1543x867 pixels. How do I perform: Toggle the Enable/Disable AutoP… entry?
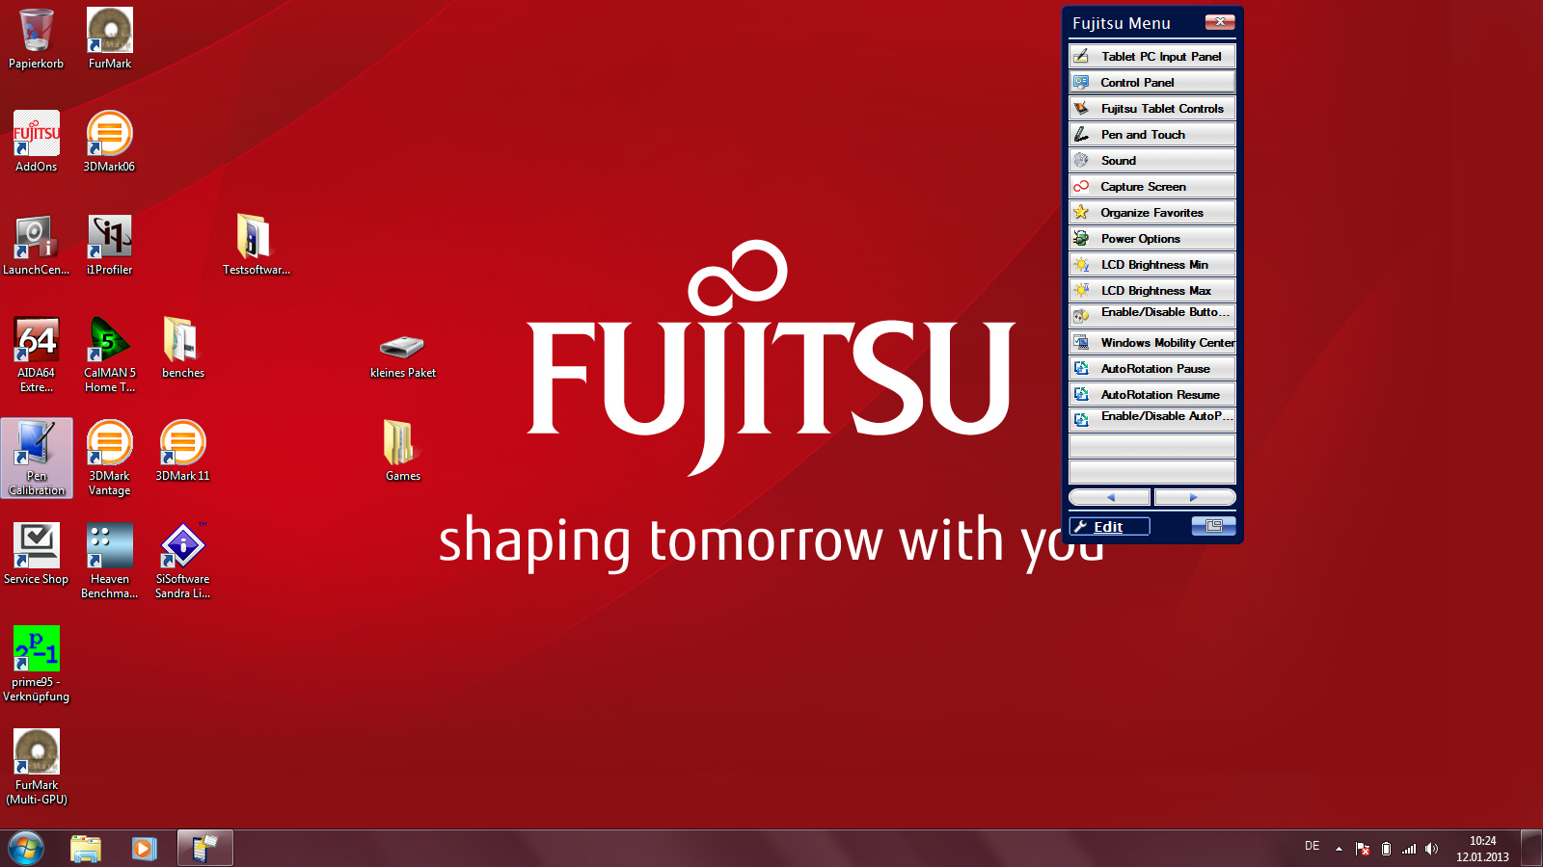point(1152,418)
